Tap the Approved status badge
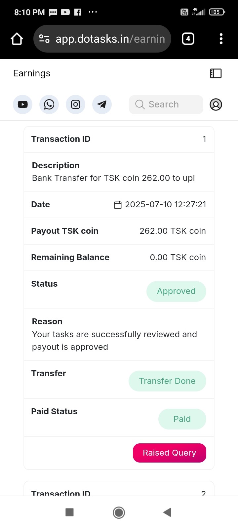Viewport: 238px width, 529px height. click(x=176, y=291)
